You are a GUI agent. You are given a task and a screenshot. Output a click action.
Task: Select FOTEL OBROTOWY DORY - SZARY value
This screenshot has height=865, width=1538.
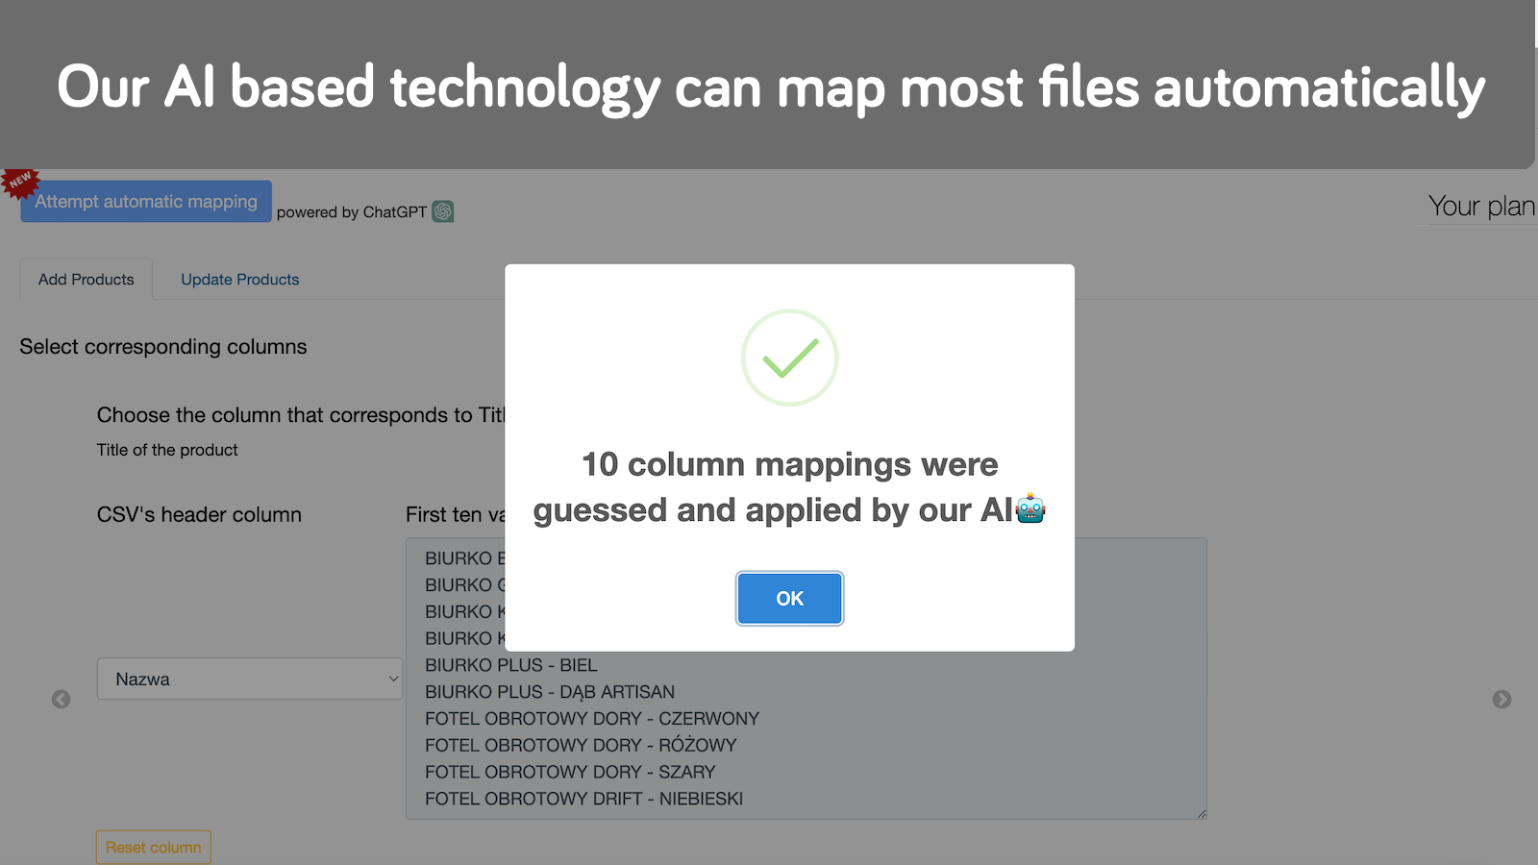(569, 771)
